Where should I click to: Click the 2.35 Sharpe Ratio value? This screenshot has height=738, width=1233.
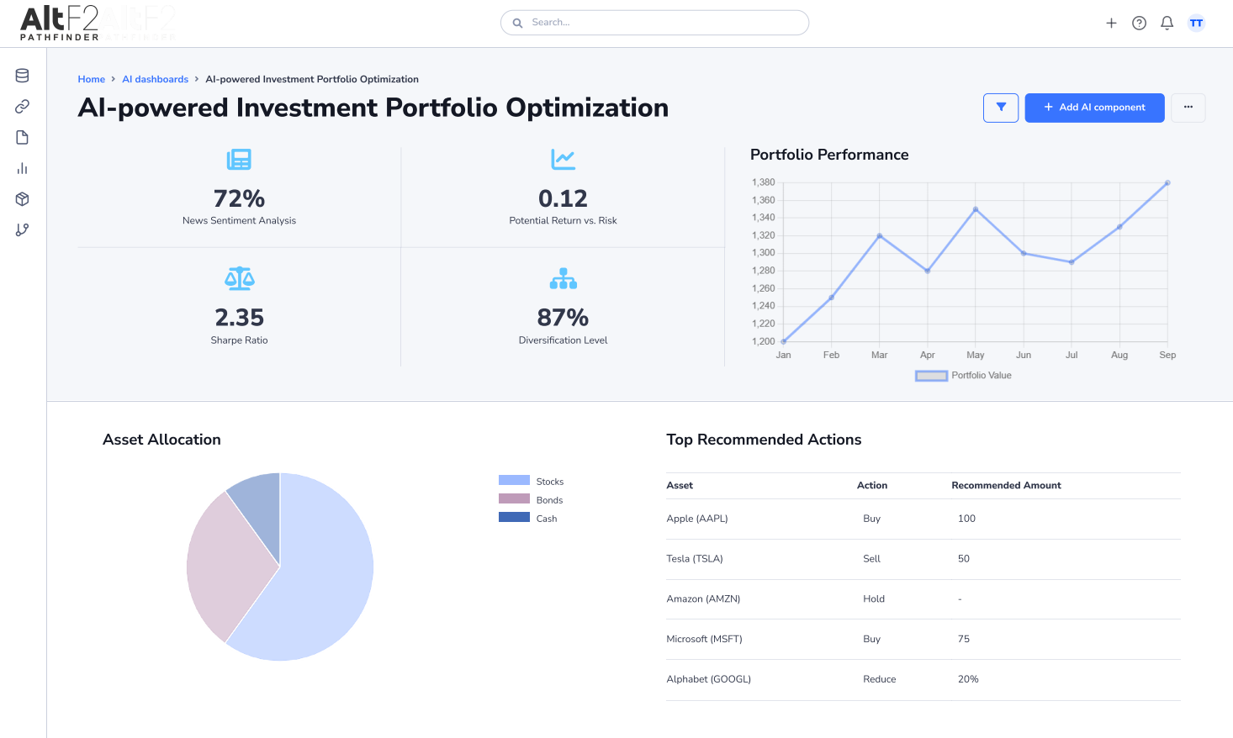coord(239,318)
